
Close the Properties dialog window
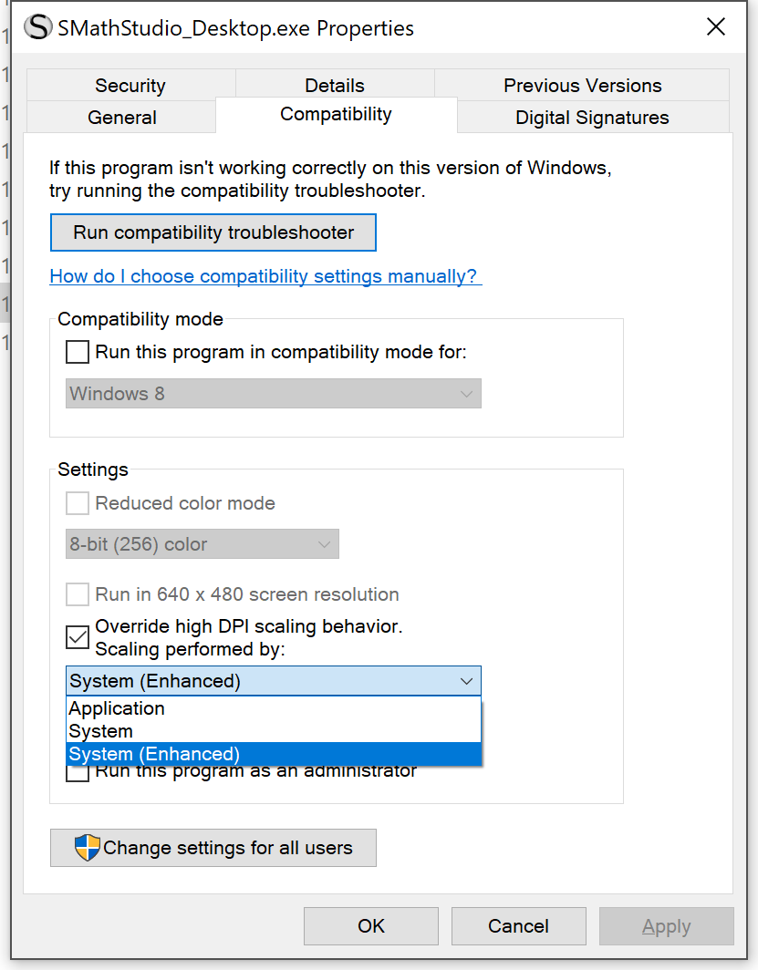click(x=716, y=27)
